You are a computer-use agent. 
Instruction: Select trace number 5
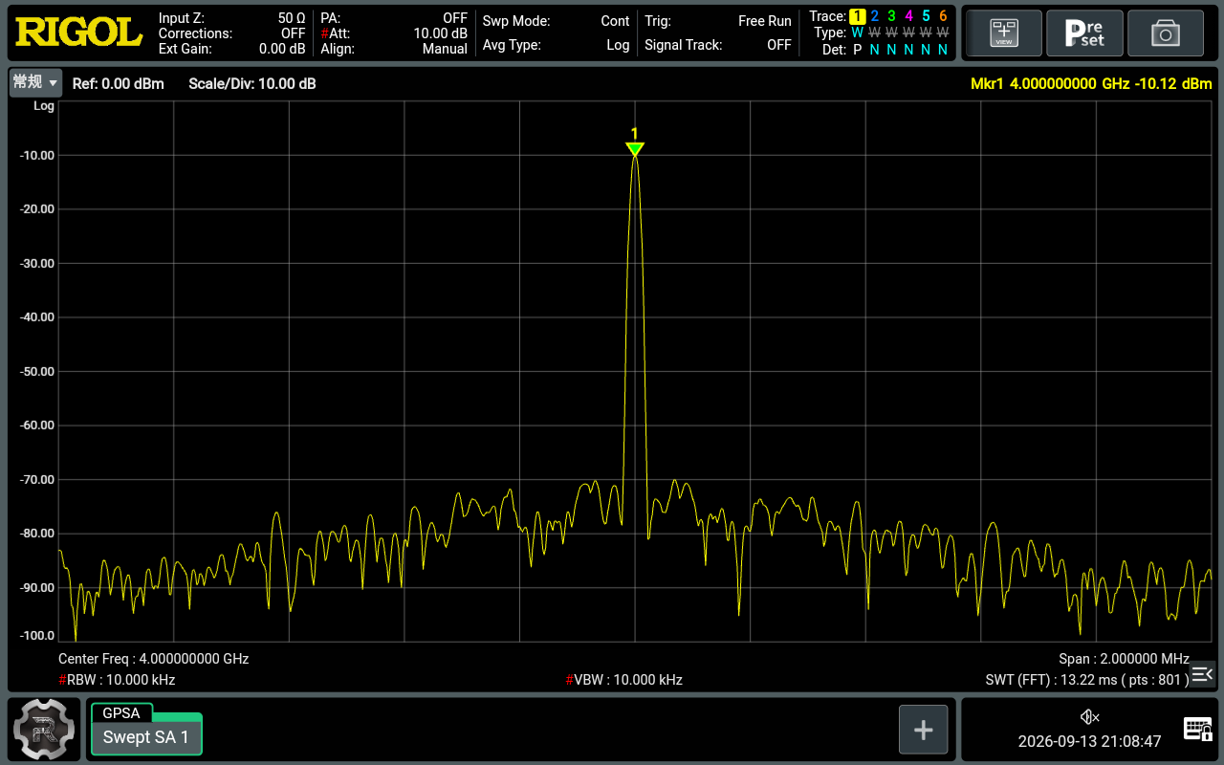(x=926, y=16)
